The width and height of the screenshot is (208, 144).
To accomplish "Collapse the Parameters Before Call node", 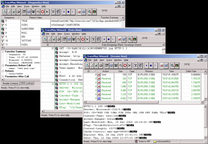I will (3, 65).
